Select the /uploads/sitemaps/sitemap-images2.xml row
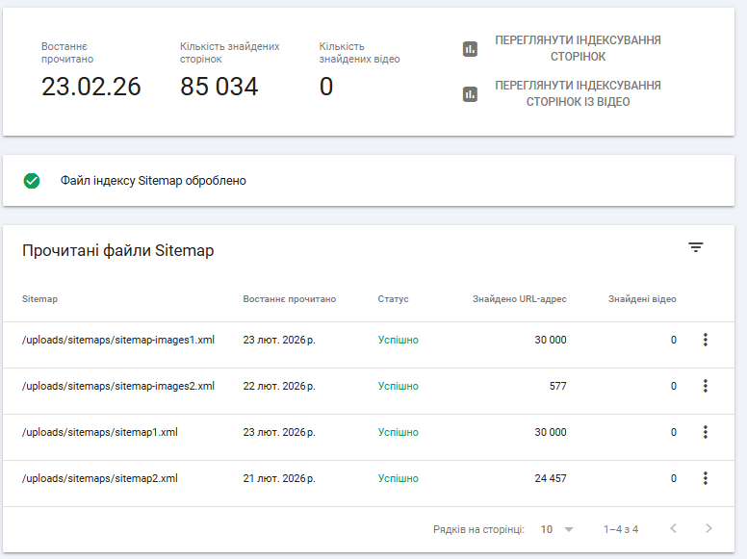The image size is (747, 559). coord(118,386)
